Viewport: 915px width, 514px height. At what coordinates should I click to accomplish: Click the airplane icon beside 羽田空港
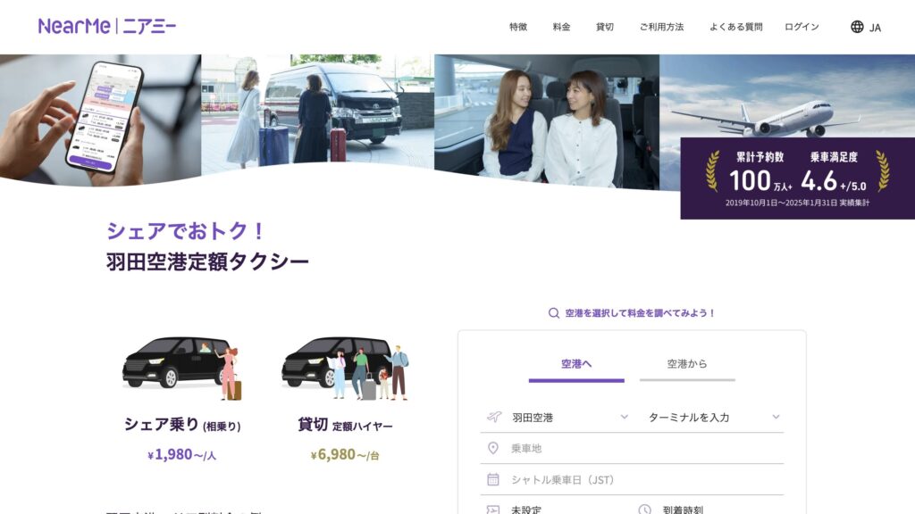[x=494, y=415]
